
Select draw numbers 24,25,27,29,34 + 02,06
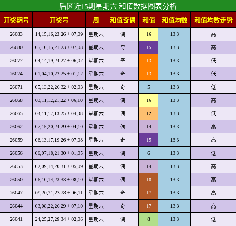59,219
